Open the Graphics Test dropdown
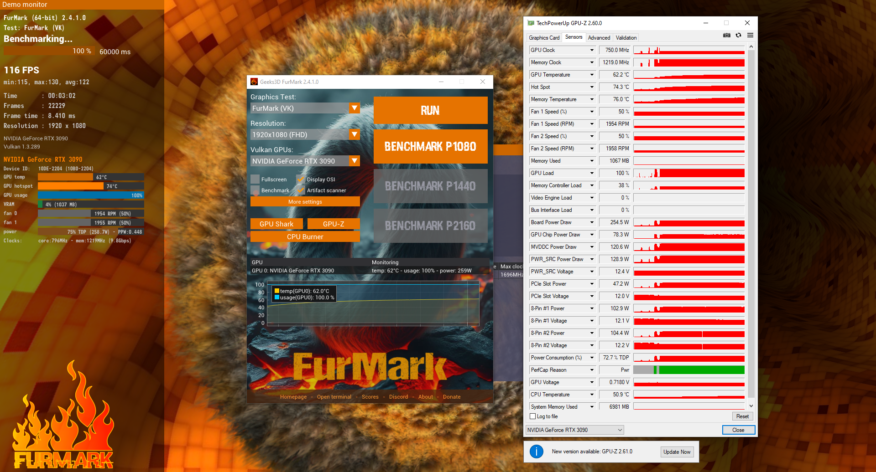This screenshot has width=876, height=472. (355, 108)
